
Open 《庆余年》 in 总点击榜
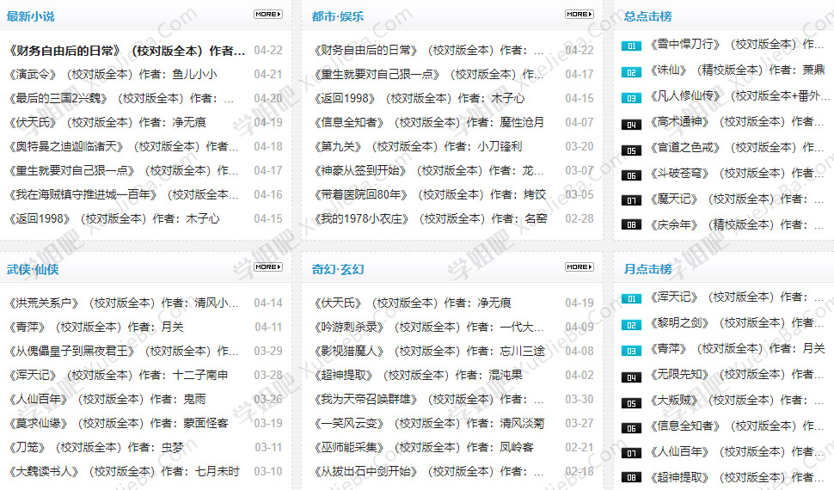pyautogui.click(x=737, y=225)
